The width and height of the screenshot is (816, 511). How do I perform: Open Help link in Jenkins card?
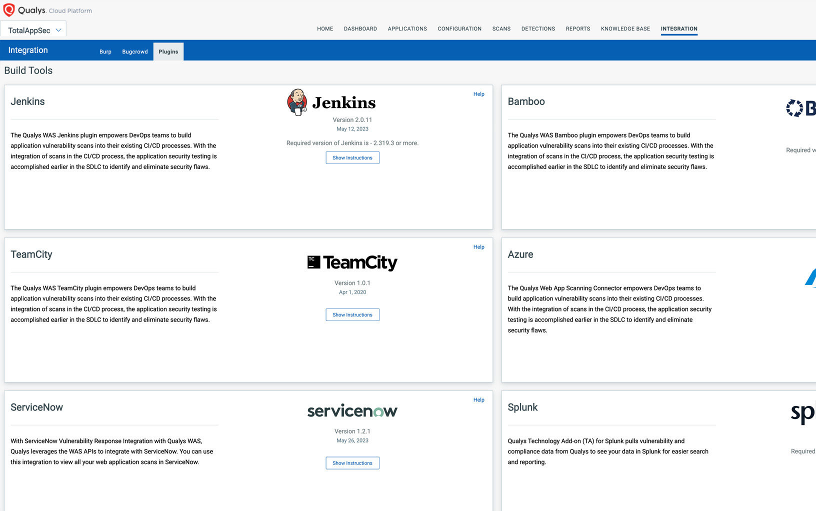pyautogui.click(x=478, y=94)
